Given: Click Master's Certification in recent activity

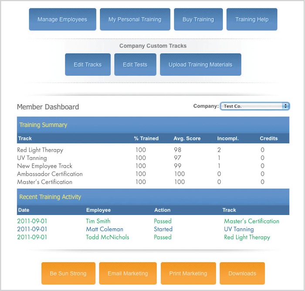Looking at the screenshot, I should pyautogui.click(x=251, y=221).
